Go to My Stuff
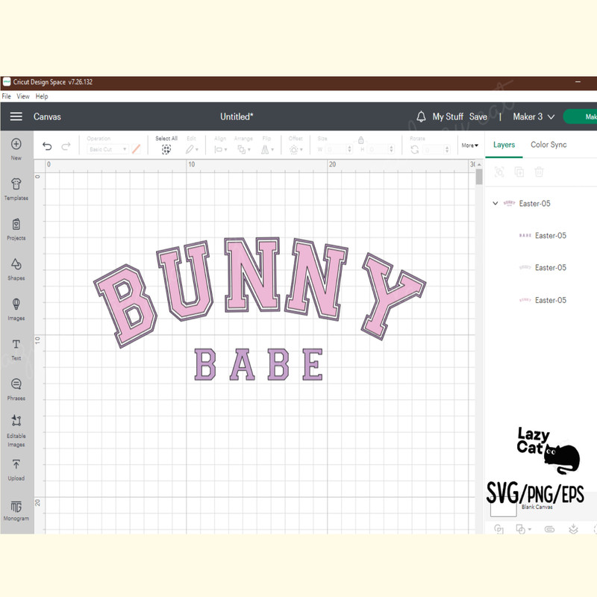597x597 pixels. tap(448, 116)
